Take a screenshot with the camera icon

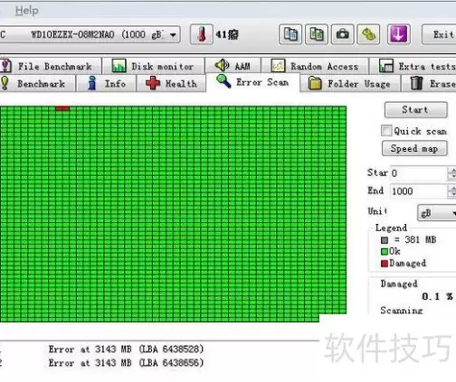click(342, 34)
